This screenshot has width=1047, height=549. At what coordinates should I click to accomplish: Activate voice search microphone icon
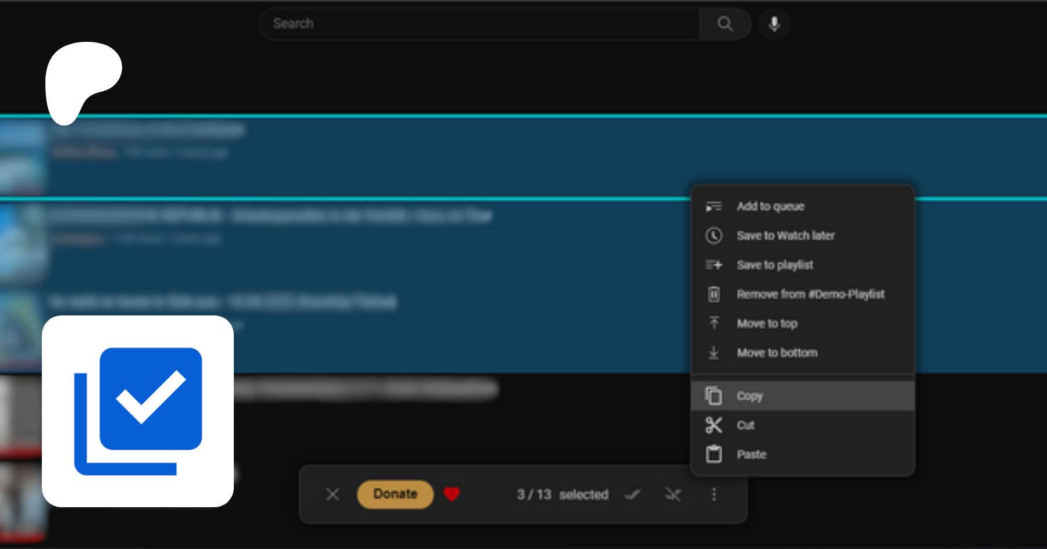coord(774,24)
